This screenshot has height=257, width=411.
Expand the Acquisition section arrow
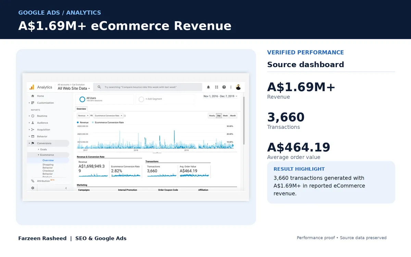(29, 130)
